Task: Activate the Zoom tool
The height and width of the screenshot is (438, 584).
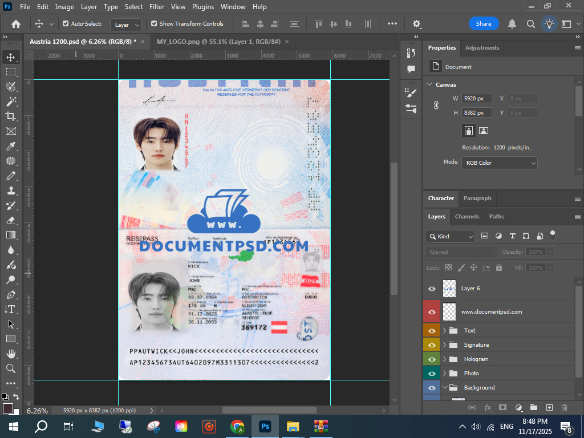Action: 11,368
